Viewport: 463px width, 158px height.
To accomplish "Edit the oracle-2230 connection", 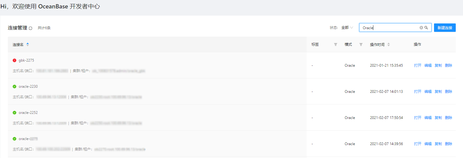I will [x=428, y=92].
